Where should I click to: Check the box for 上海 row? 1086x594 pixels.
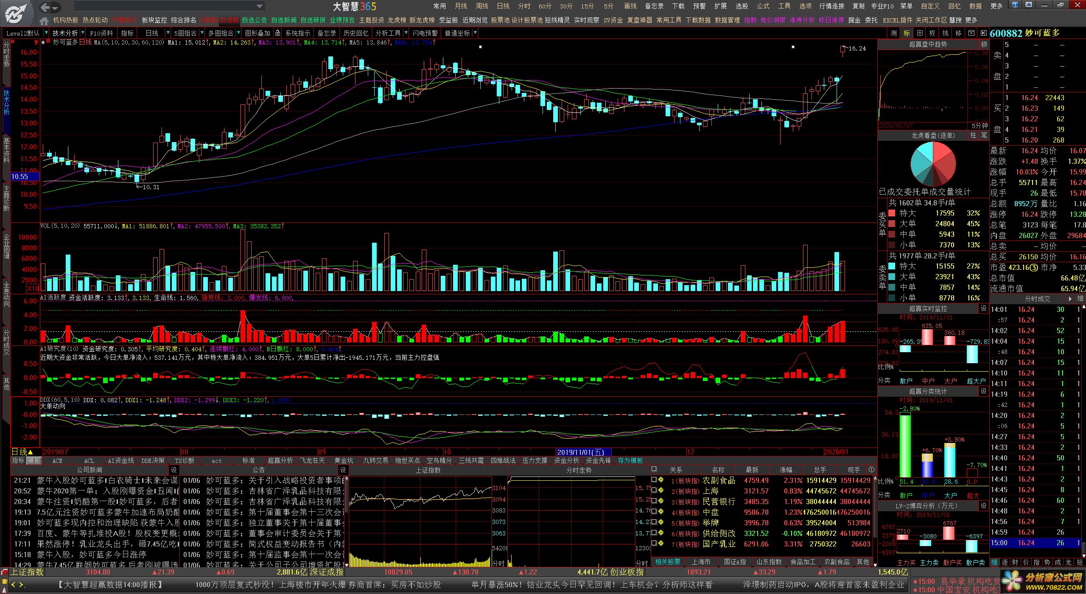click(x=654, y=490)
